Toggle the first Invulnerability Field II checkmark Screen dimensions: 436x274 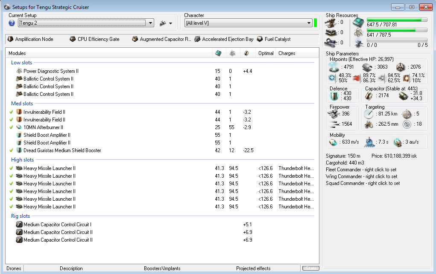click(11, 112)
